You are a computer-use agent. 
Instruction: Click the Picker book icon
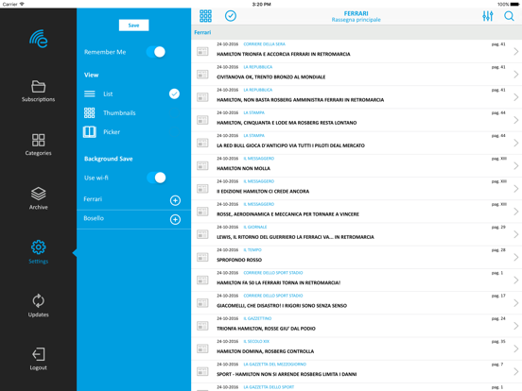[89, 132]
